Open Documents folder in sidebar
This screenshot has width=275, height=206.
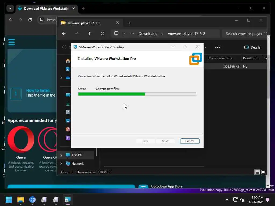(68, 112)
